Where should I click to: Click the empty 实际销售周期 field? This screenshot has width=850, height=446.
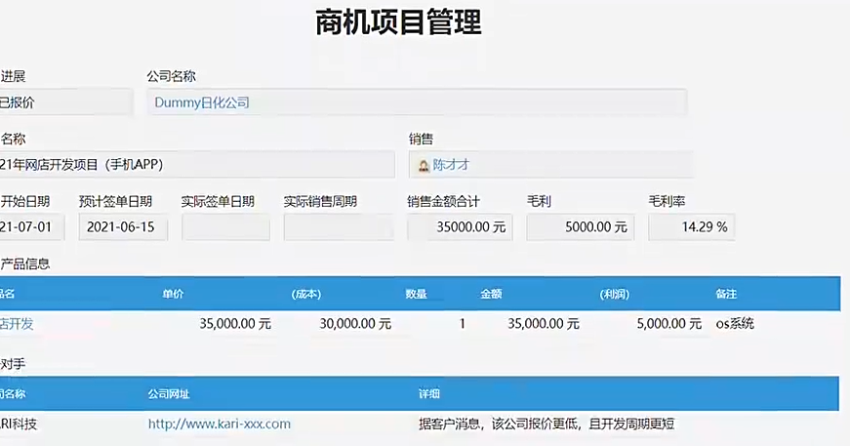(x=339, y=227)
